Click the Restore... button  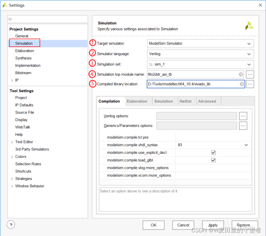[245, 225]
